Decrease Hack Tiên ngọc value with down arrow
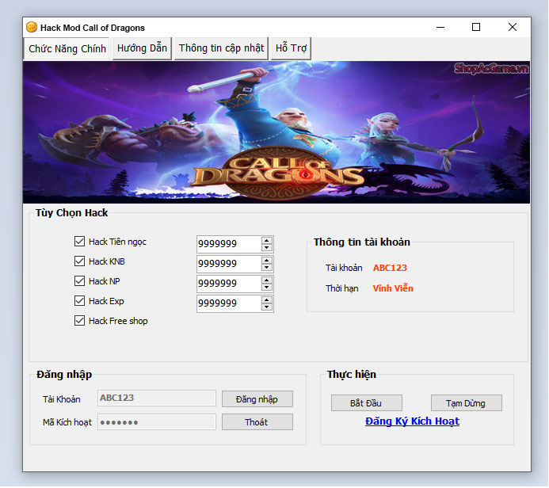 (x=267, y=248)
